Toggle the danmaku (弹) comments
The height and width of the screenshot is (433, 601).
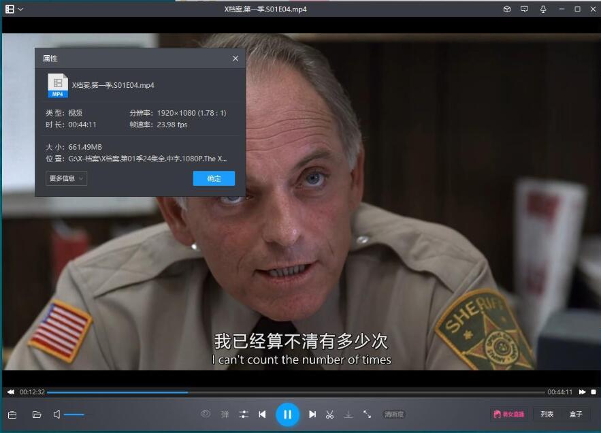tap(225, 414)
